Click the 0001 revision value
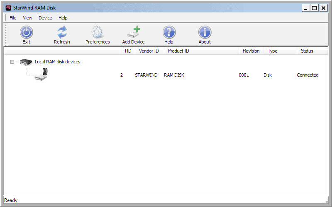 pyautogui.click(x=244, y=75)
